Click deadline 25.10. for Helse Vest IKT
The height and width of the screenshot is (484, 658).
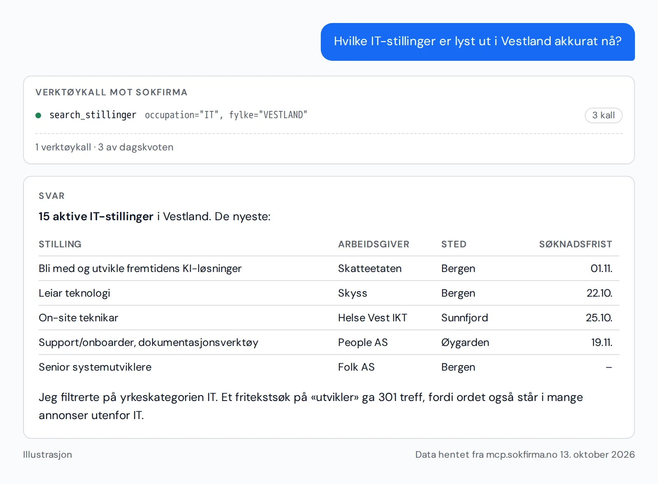point(599,318)
